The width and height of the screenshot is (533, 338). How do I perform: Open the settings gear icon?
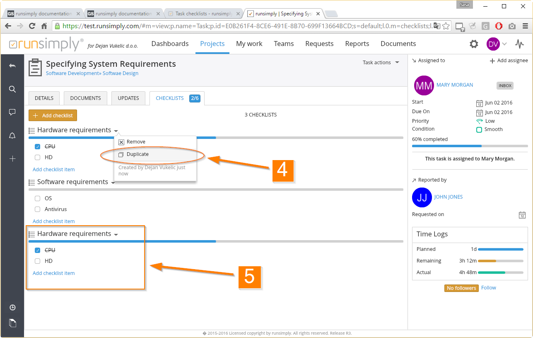(x=474, y=44)
